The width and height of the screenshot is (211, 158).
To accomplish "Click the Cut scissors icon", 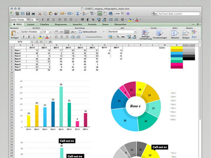I will pos(40,13).
